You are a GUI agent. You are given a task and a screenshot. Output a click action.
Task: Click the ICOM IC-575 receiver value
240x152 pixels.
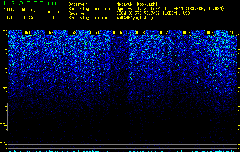click(153, 13)
